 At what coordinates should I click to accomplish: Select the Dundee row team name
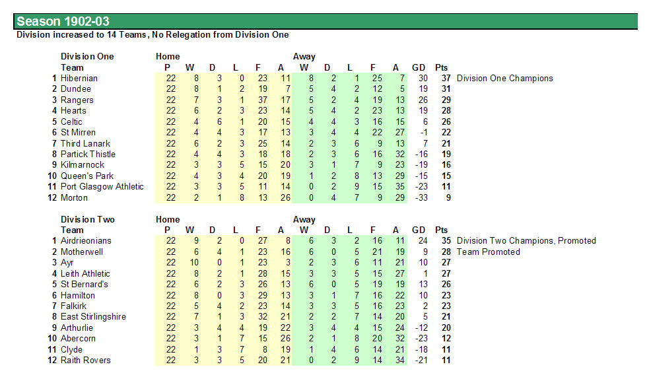tap(75, 89)
